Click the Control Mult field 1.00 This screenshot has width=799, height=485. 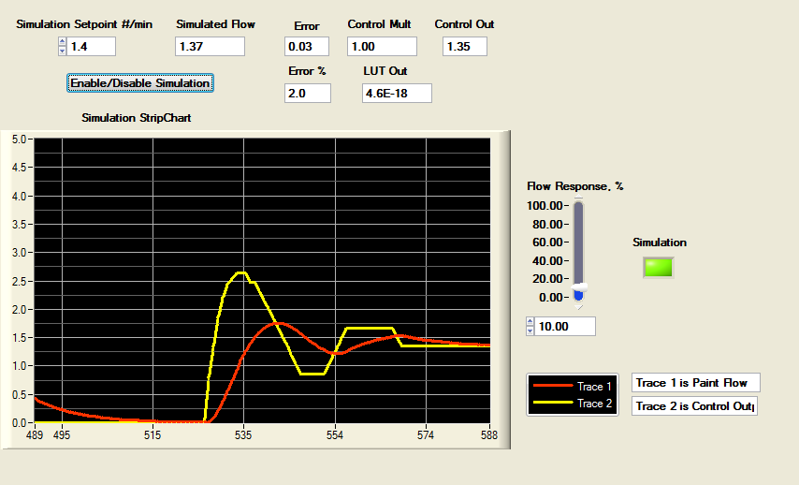[382, 47]
